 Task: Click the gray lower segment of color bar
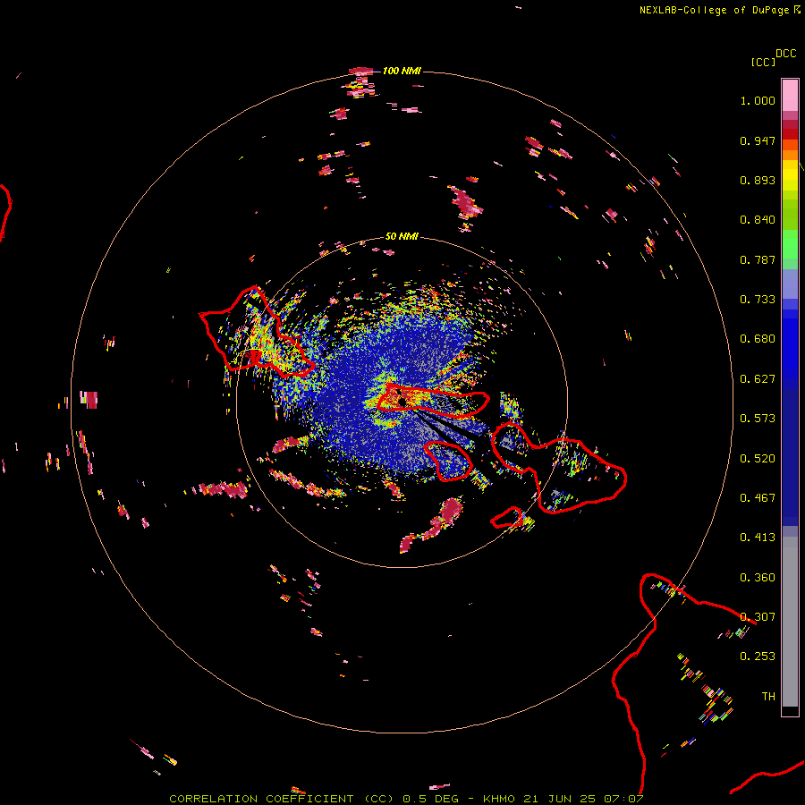click(790, 622)
